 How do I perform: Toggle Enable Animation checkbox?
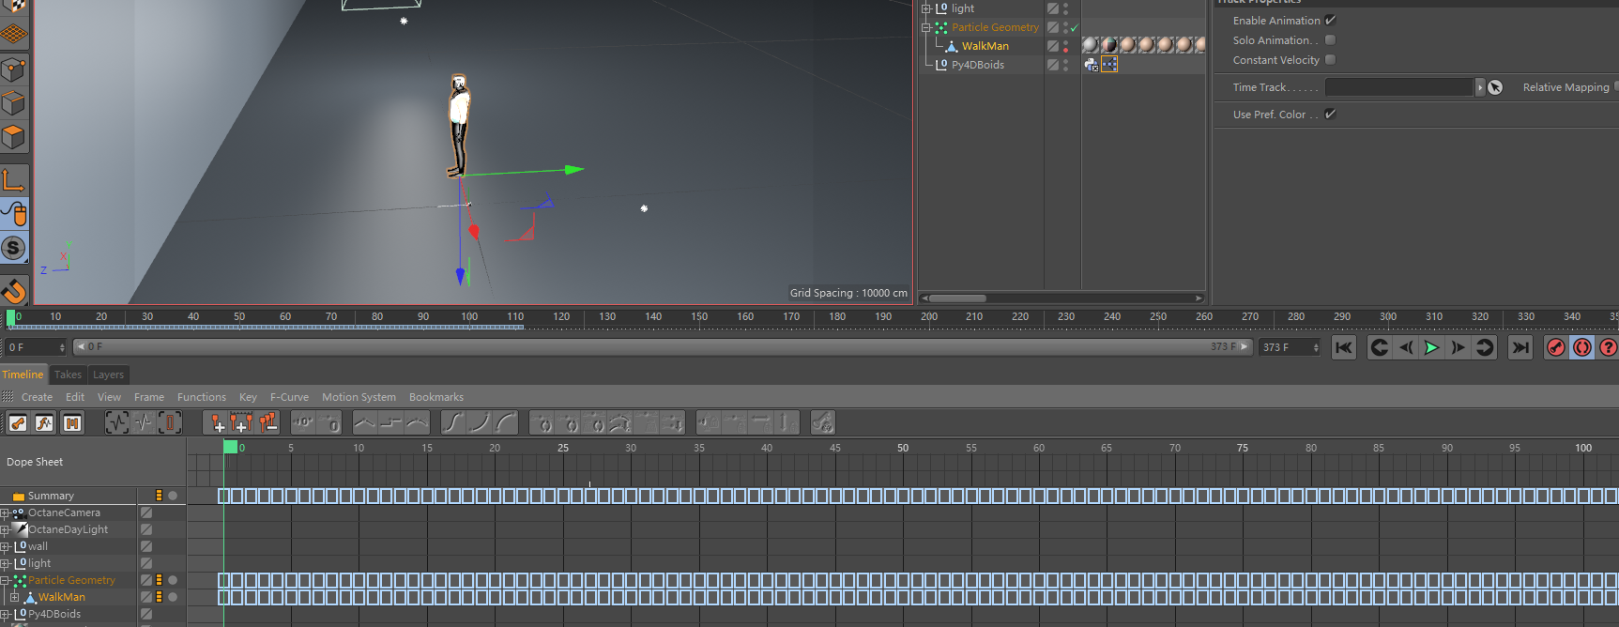pyautogui.click(x=1330, y=20)
